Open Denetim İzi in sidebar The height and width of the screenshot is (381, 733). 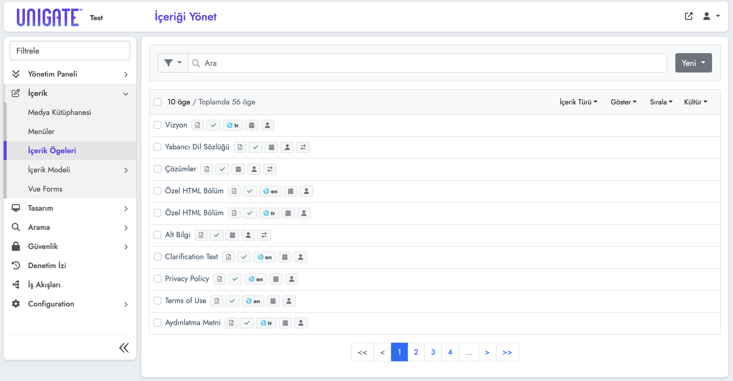coord(70,265)
